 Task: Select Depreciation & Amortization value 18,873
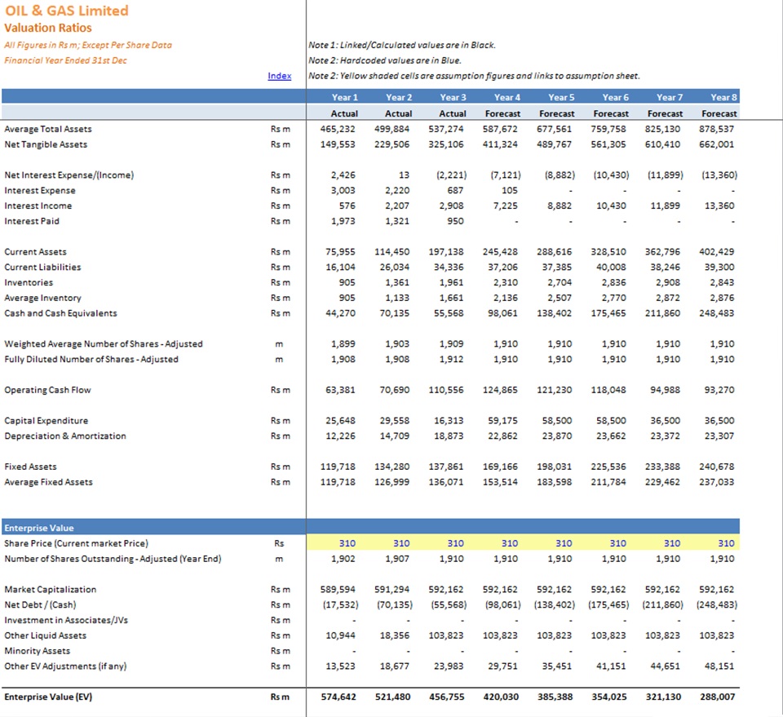(x=449, y=436)
